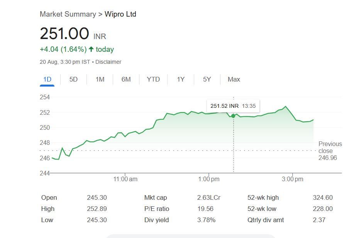This screenshot has height=238, width=361.
Task: Click the 52-wk high value 324.60
Action: point(322,198)
